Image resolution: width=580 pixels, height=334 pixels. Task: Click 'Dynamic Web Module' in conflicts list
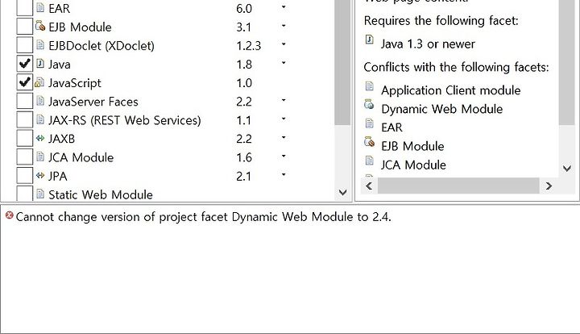tap(442, 109)
